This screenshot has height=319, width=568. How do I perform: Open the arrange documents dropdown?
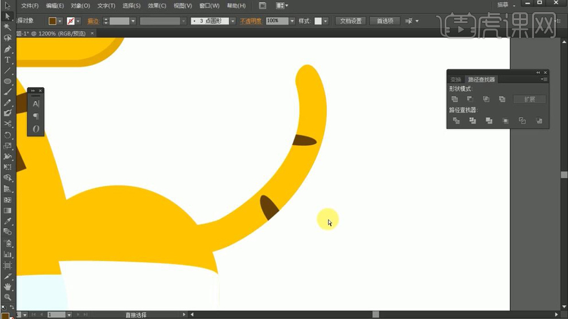[x=282, y=5]
